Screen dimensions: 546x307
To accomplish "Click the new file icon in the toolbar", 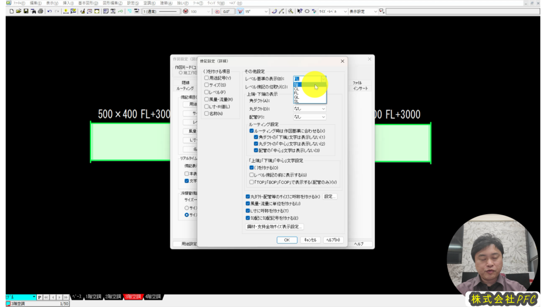I will pyautogui.click(x=11, y=11).
